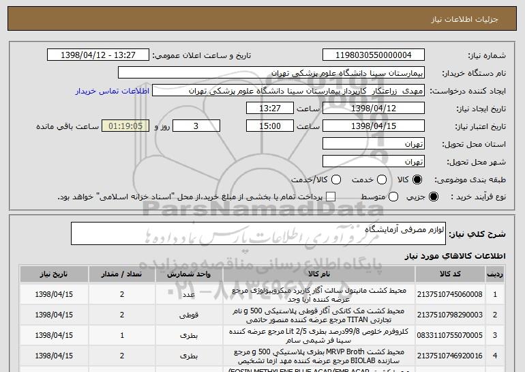Click the buyer organization name field
525x372 pixels.
point(271,73)
